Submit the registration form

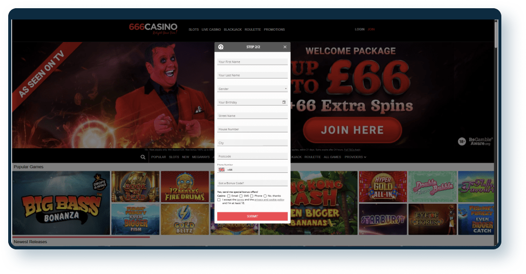[252, 216]
